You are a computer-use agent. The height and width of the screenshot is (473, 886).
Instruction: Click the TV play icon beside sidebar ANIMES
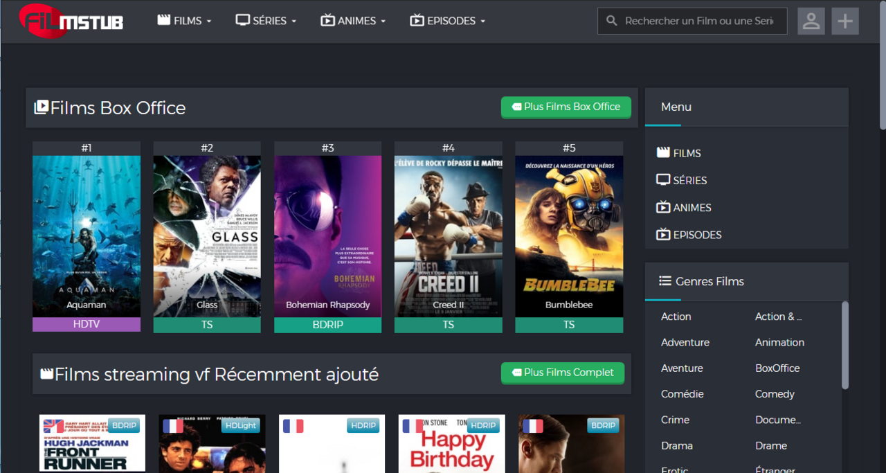tap(663, 206)
